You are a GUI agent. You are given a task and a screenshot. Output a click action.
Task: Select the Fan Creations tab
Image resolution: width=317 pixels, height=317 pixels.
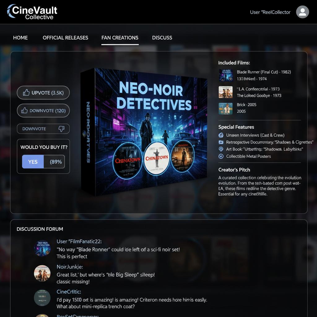tap(120, 38)
